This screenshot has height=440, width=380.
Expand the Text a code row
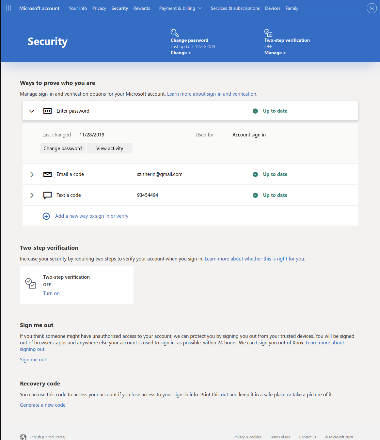[x=32, y=195]
